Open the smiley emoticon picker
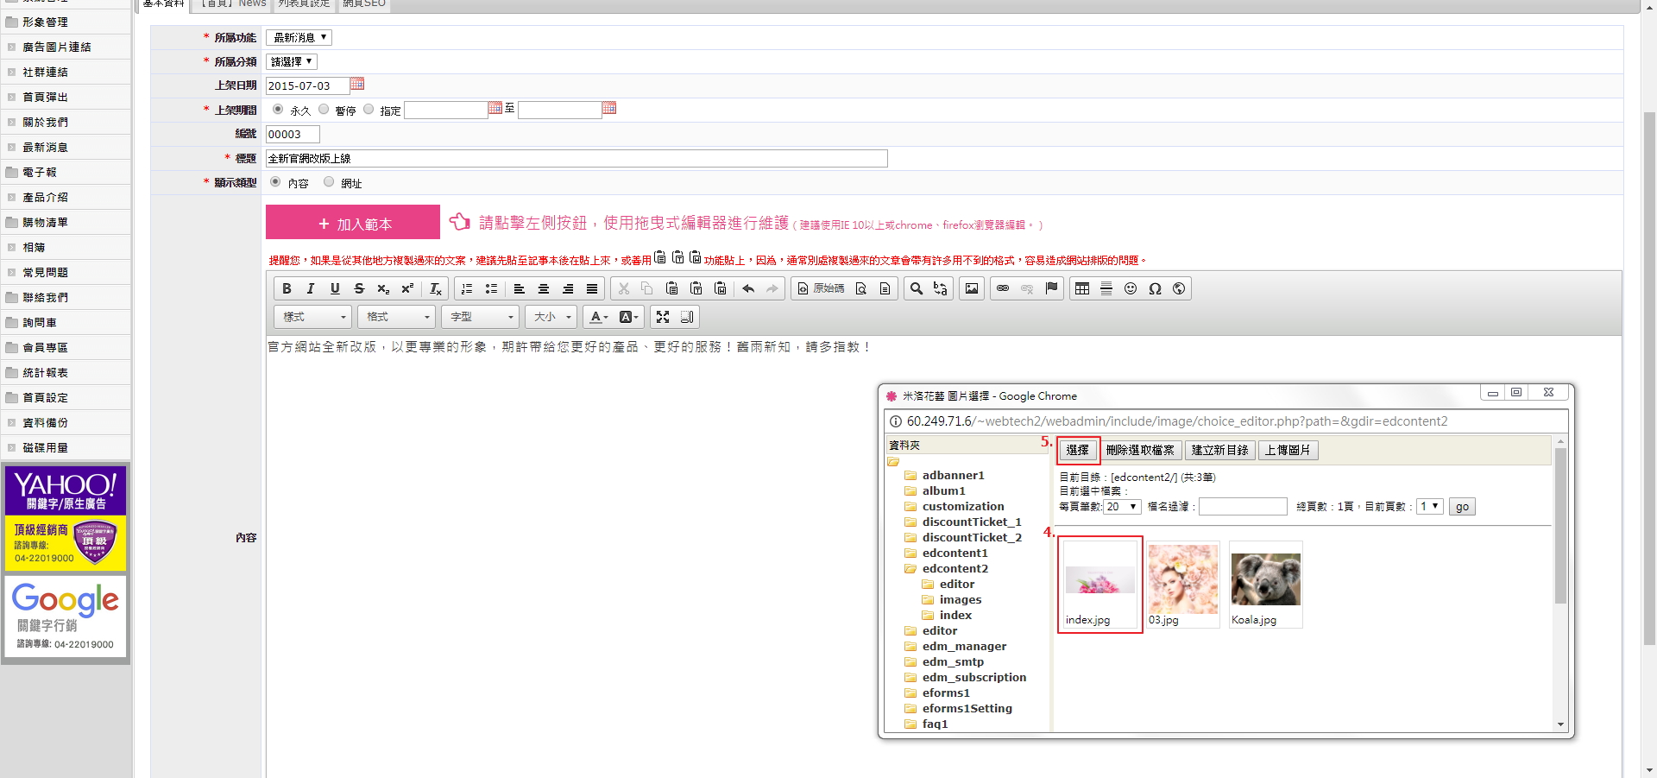The image size is (1657, 778). tap(1131, 288)
